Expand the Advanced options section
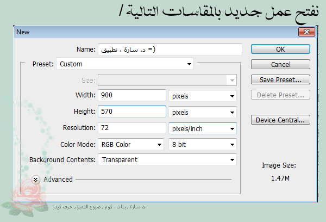The width and height of the screenshot is (326, 222). (x=36, y=179)
